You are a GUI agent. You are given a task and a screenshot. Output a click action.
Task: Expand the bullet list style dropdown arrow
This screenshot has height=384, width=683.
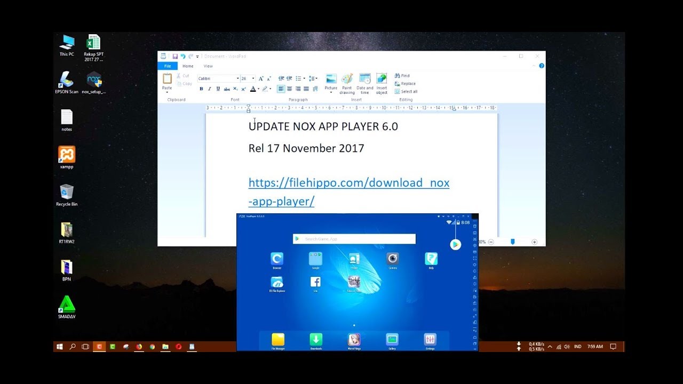[304, 78]
